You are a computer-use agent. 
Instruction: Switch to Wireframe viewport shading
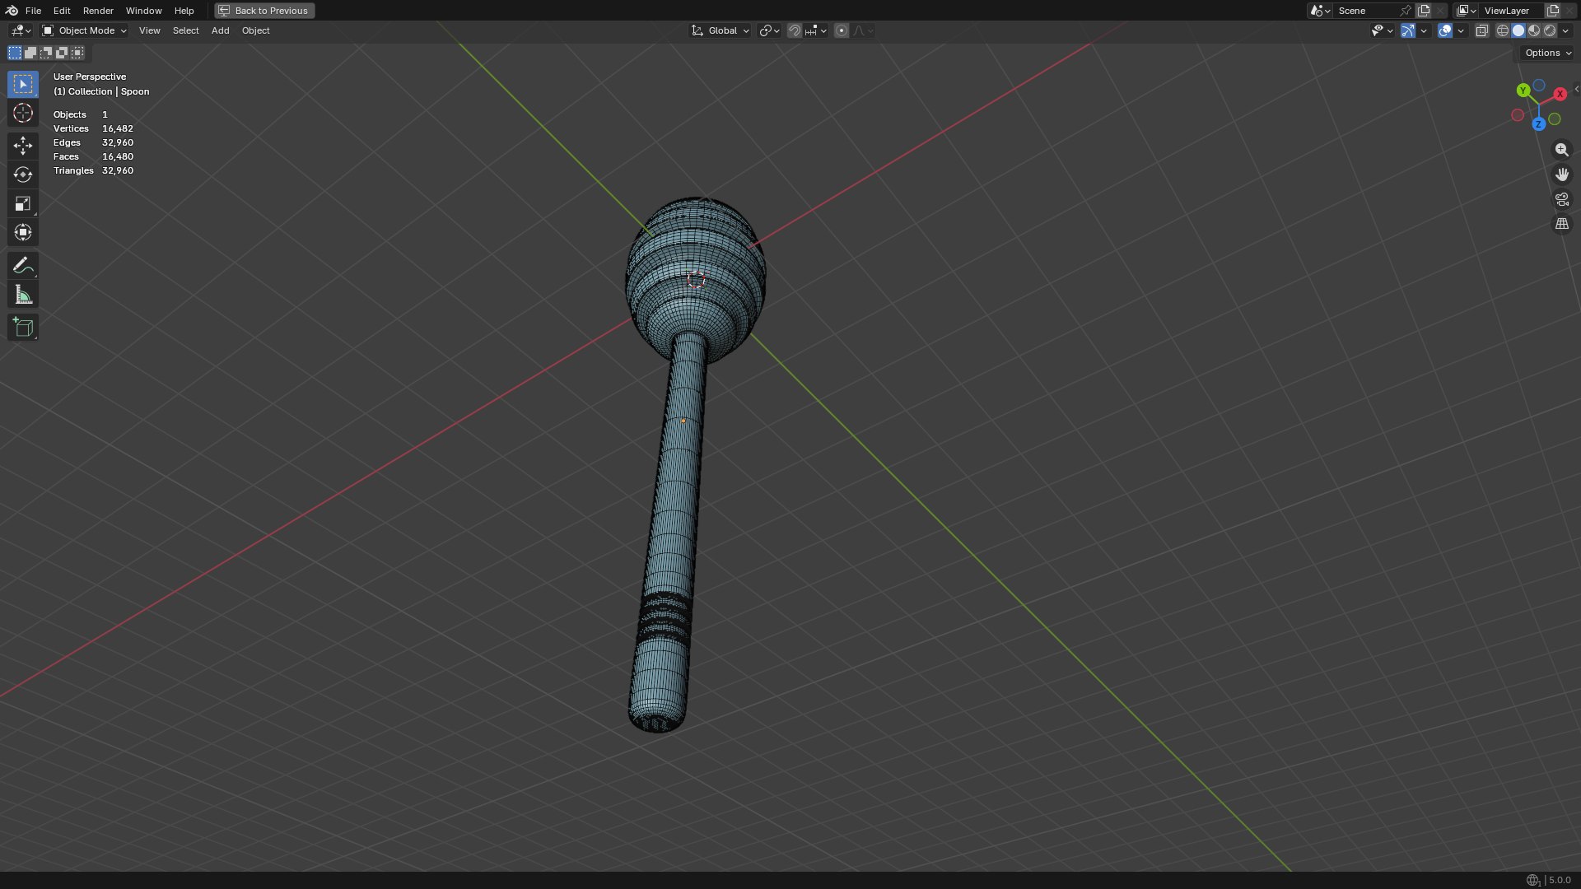(1503, 30)
